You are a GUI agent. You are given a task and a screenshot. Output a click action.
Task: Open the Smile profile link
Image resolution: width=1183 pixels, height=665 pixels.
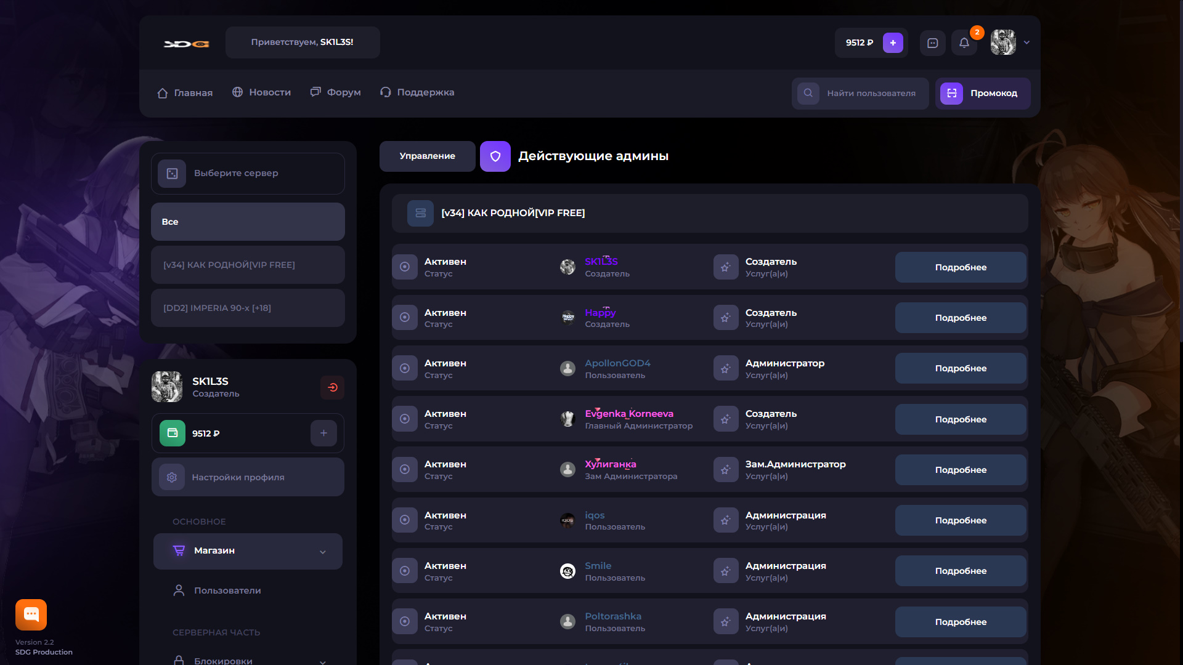point(598,566)
